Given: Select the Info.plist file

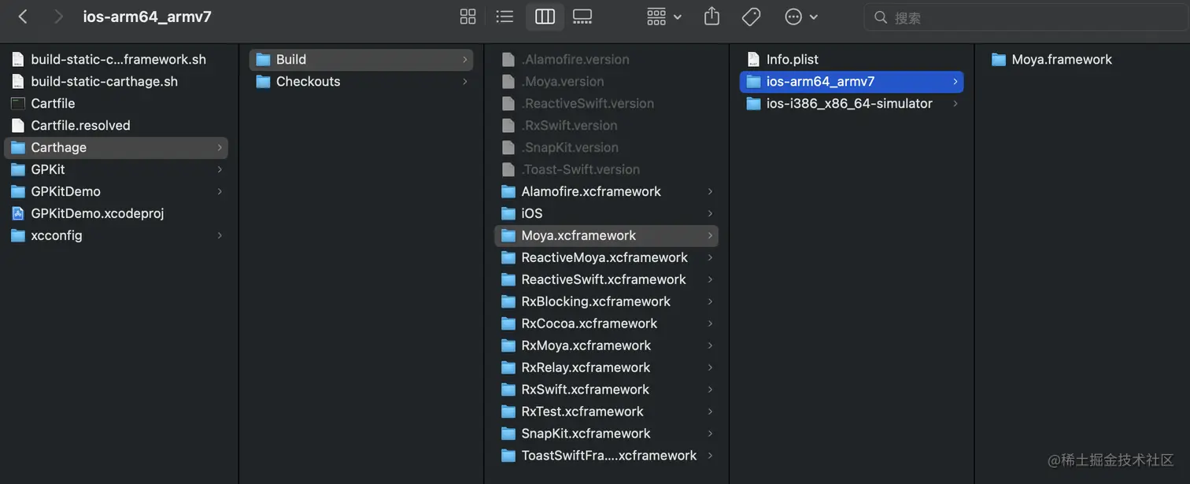Looking at the screenshot, I should [x=852, y=59].
